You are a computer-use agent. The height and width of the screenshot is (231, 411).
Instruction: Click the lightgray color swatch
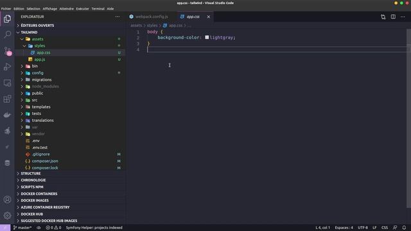207,37
